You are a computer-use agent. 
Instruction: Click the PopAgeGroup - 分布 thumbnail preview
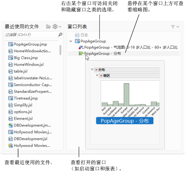[125, 105]
